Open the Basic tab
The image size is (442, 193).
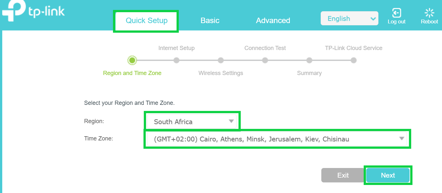coord(210,21)
